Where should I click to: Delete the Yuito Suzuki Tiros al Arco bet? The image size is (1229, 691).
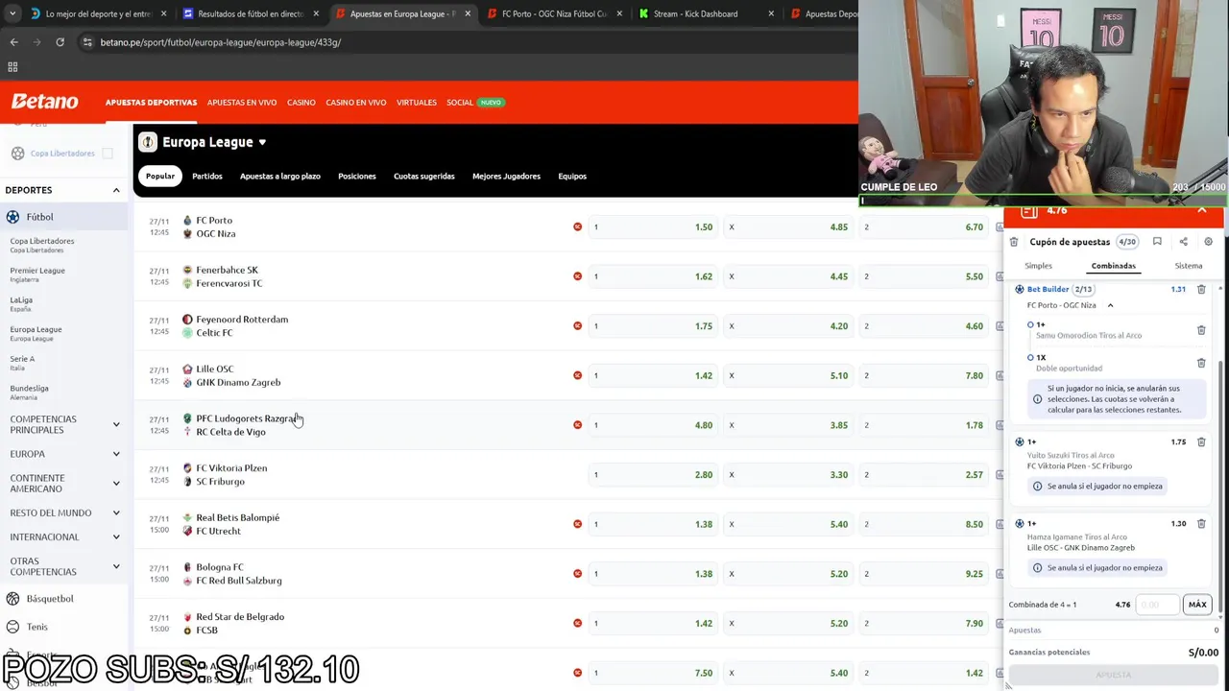click(1201, 442)
